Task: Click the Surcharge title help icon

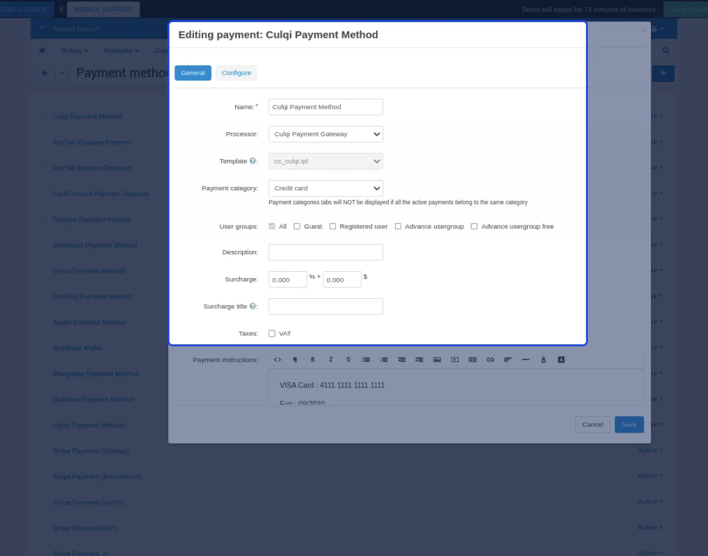Action: 252,306
